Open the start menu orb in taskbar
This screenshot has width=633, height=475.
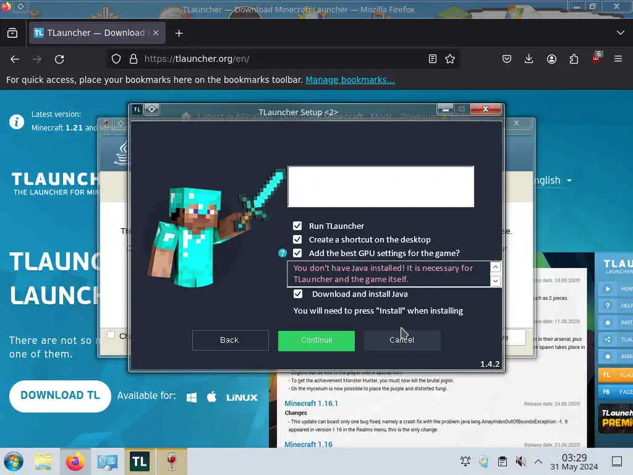tap(14, 461)
